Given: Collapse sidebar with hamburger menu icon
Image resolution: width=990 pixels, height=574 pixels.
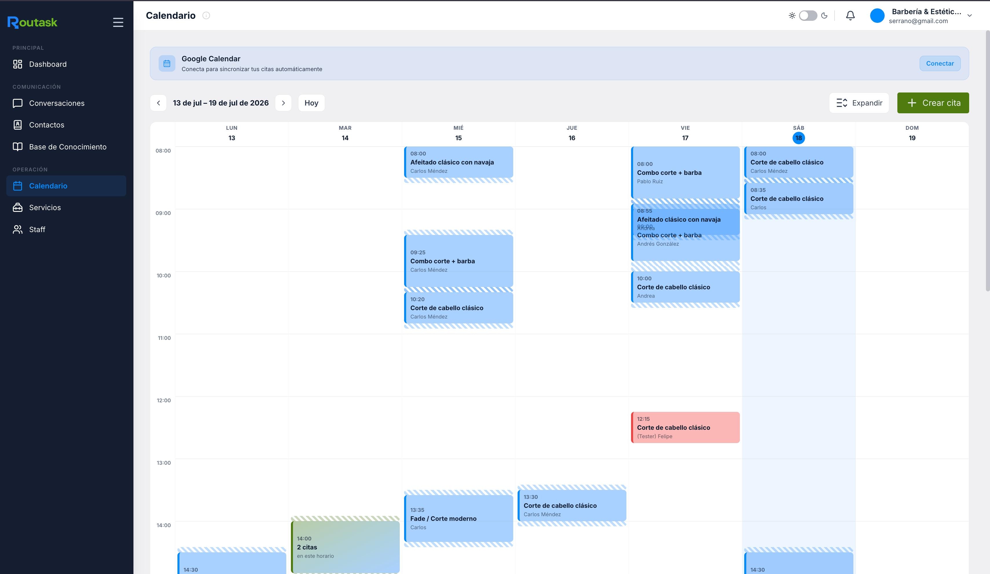Looking at the screenshot, I should (x=118, y=22).
